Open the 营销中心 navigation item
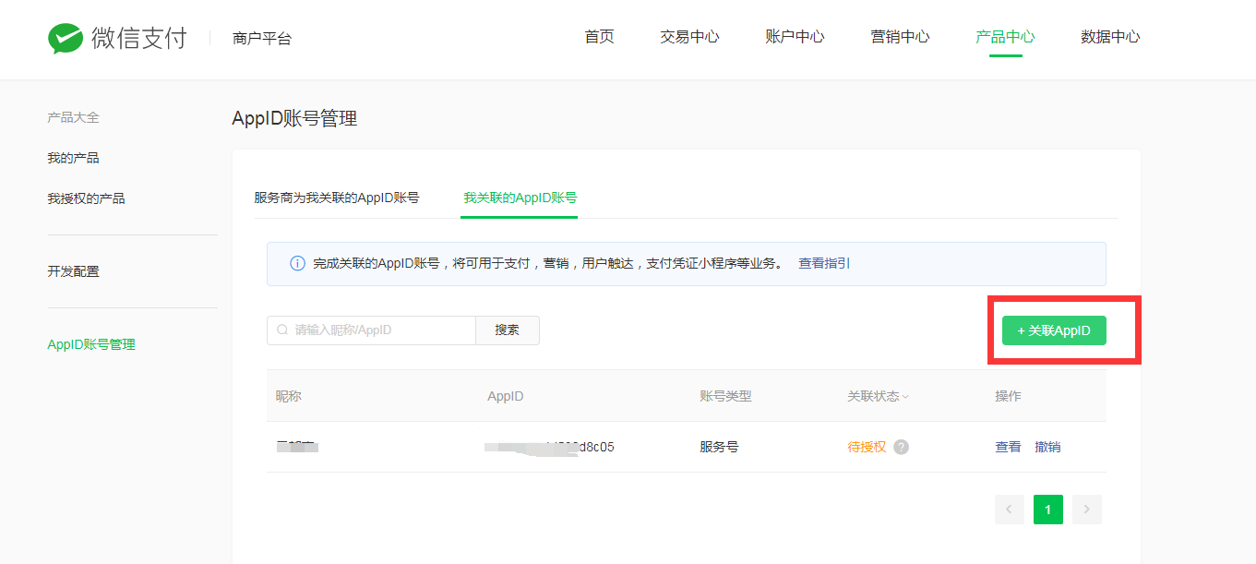The height and width of the screenshot is (564, 1256). click(x=900, y=37)
